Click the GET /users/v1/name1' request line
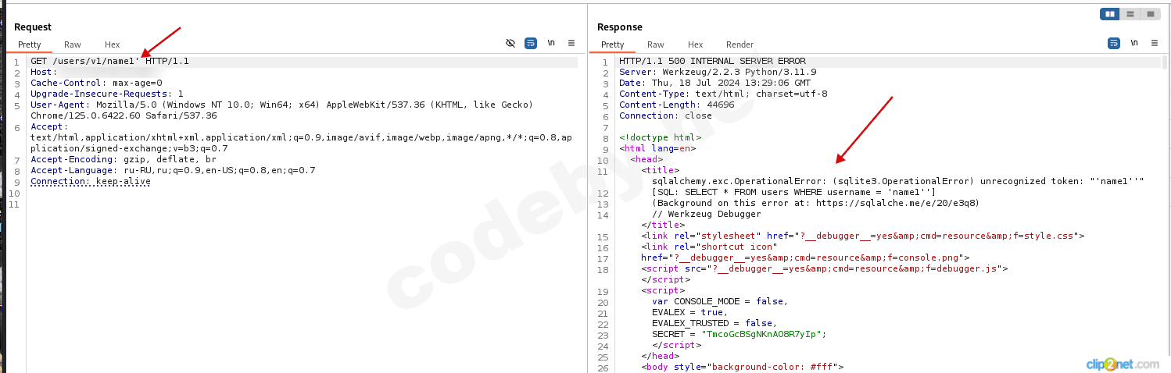The height and width of the screenshot is (373, 1171). (x=109, y=61)
